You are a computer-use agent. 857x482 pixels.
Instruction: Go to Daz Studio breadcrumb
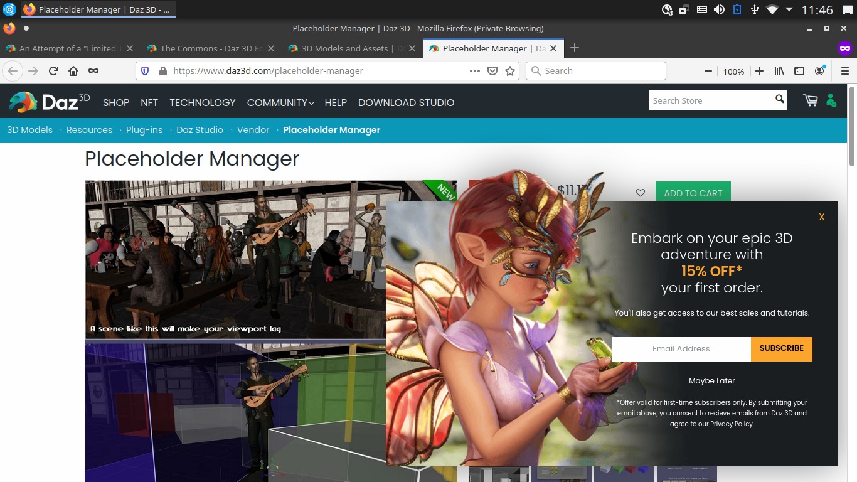tap(200, 130)
